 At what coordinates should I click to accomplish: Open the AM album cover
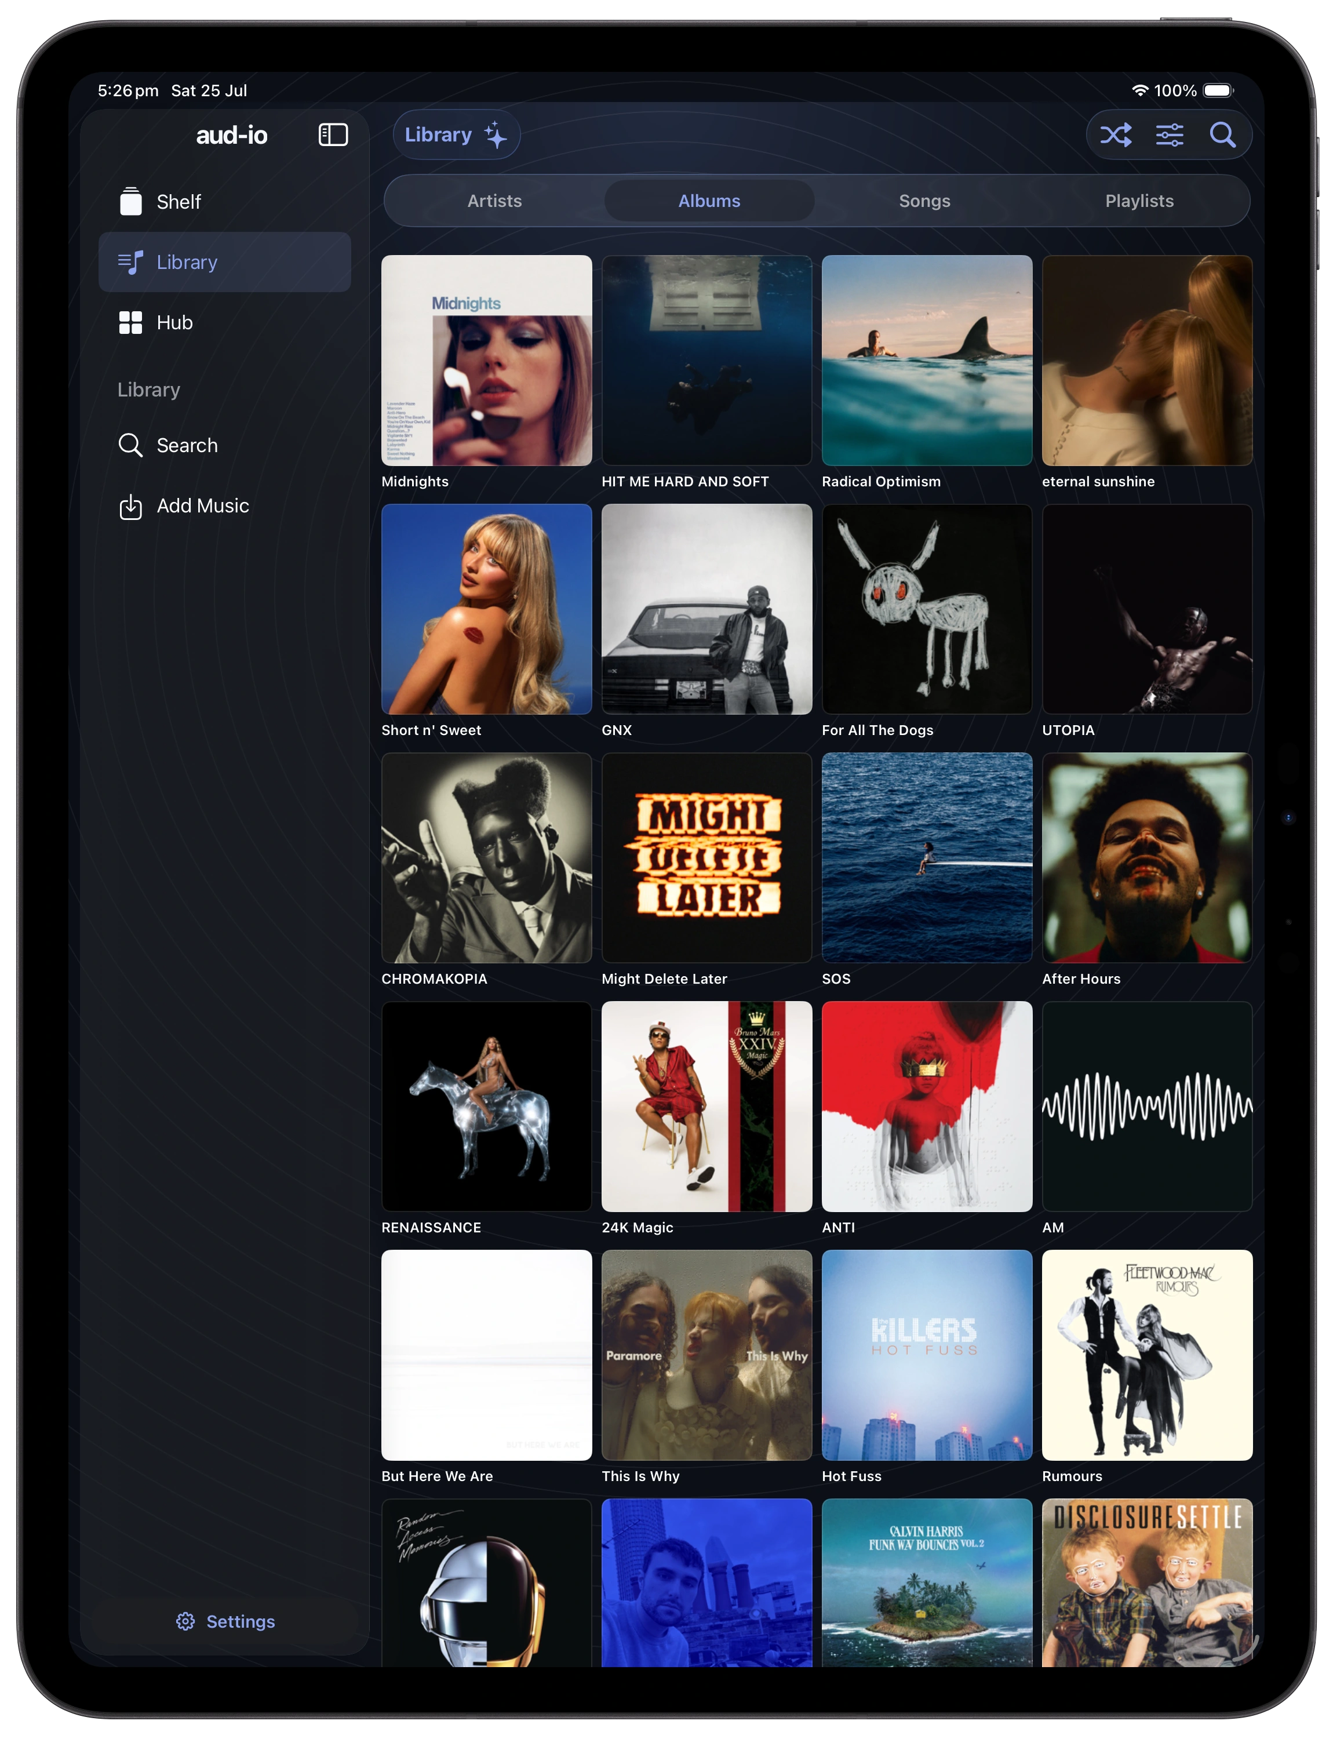(1148, 1107)
